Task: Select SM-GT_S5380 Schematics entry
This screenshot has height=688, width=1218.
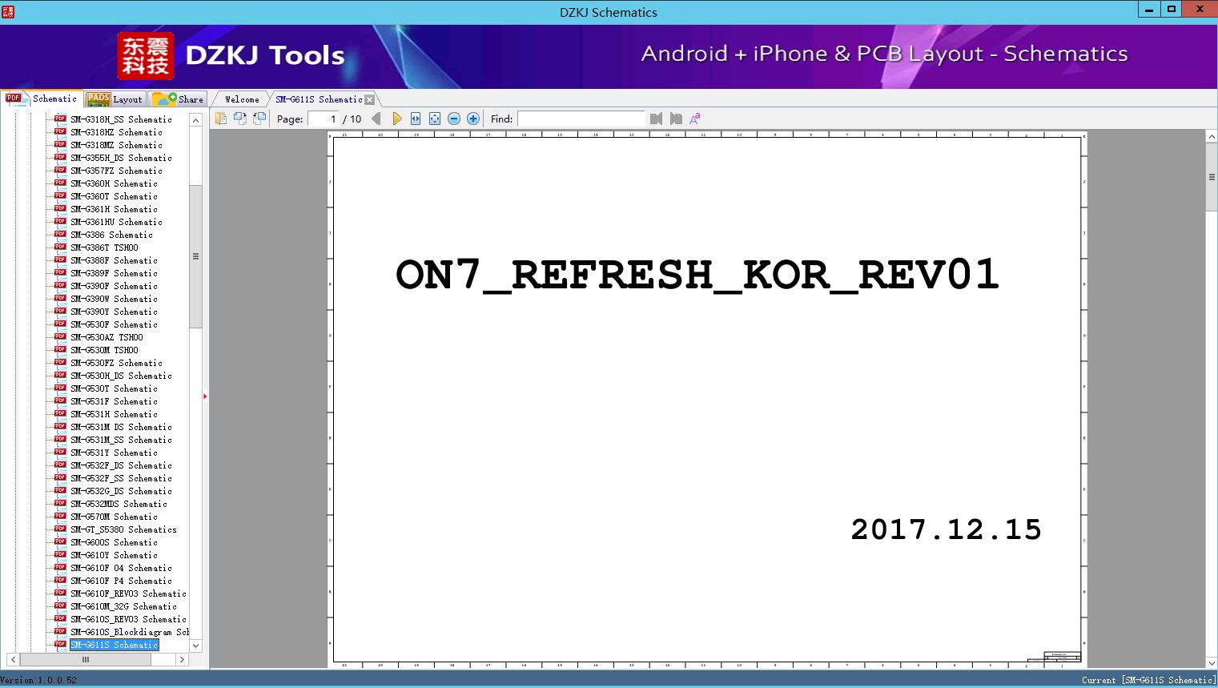Action: click(123, 529)
